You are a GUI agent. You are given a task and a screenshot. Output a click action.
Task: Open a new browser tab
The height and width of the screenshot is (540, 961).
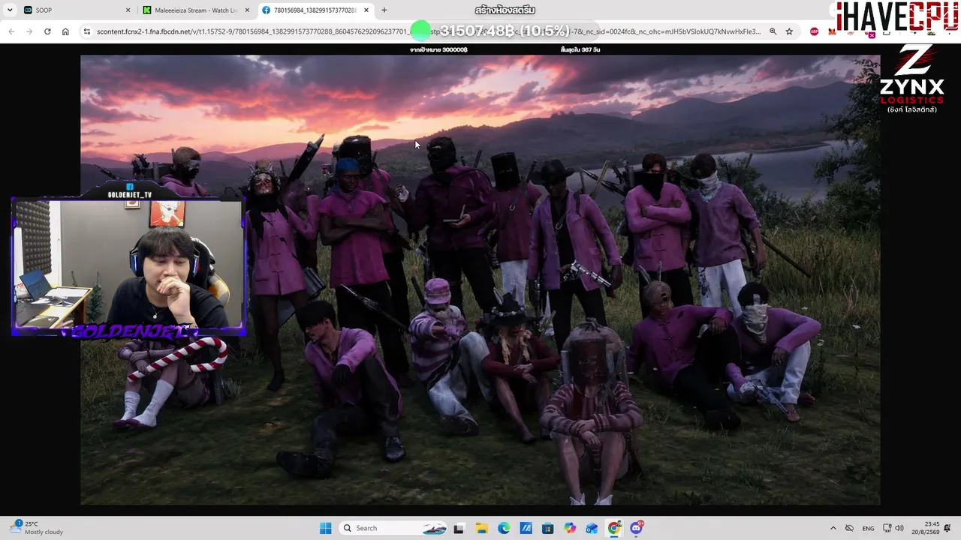[384, 10]
